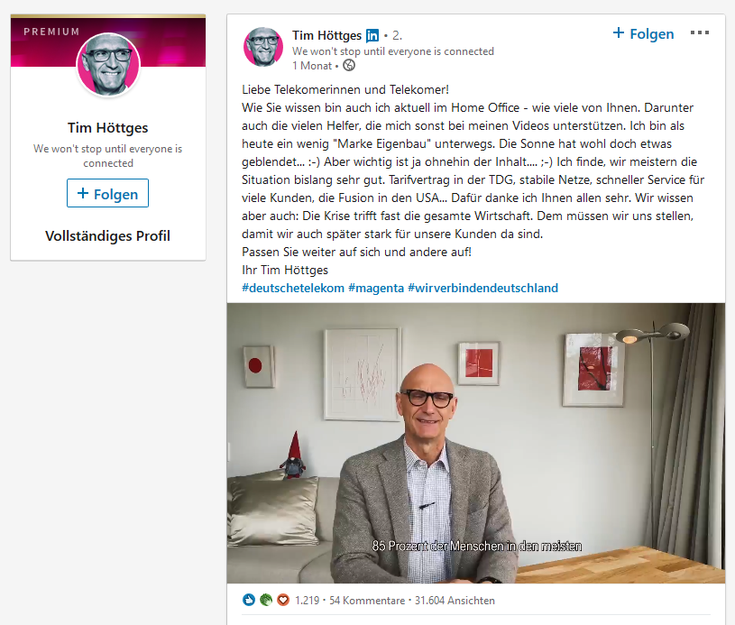Click the 1.219 reactions count
Image resolution: width=735 pixels, height=625 pixels.
click(307, 601)
